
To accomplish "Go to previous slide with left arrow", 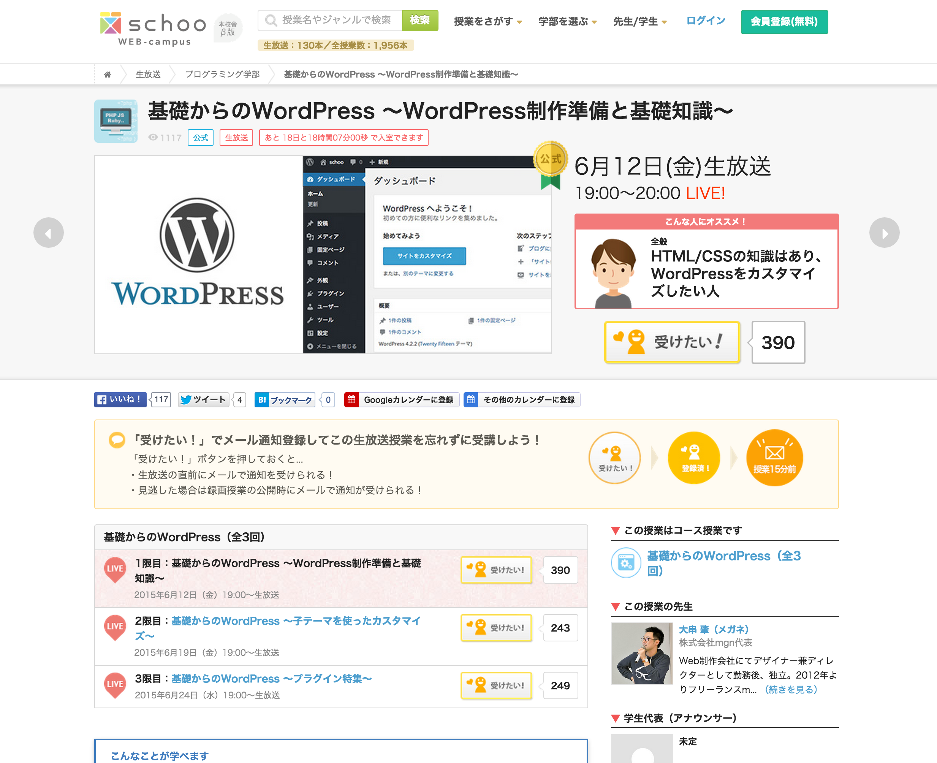I will [x=48, y=233].
